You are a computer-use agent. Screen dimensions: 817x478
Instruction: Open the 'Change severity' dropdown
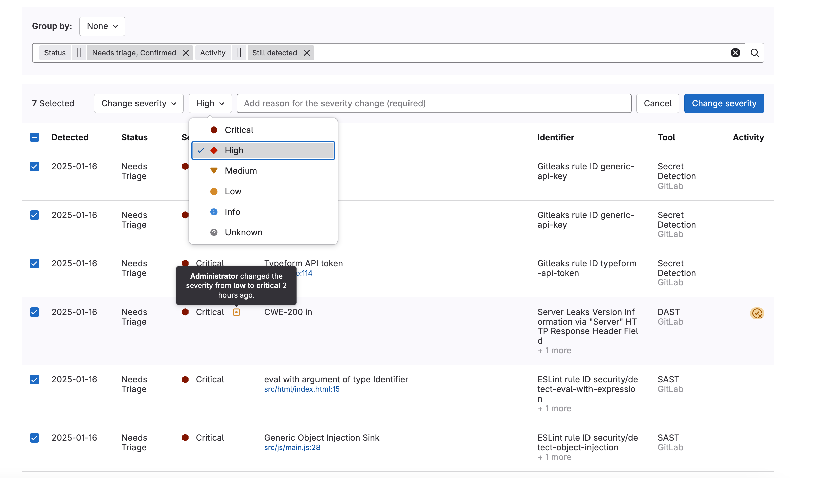click(x=139, y=103)
